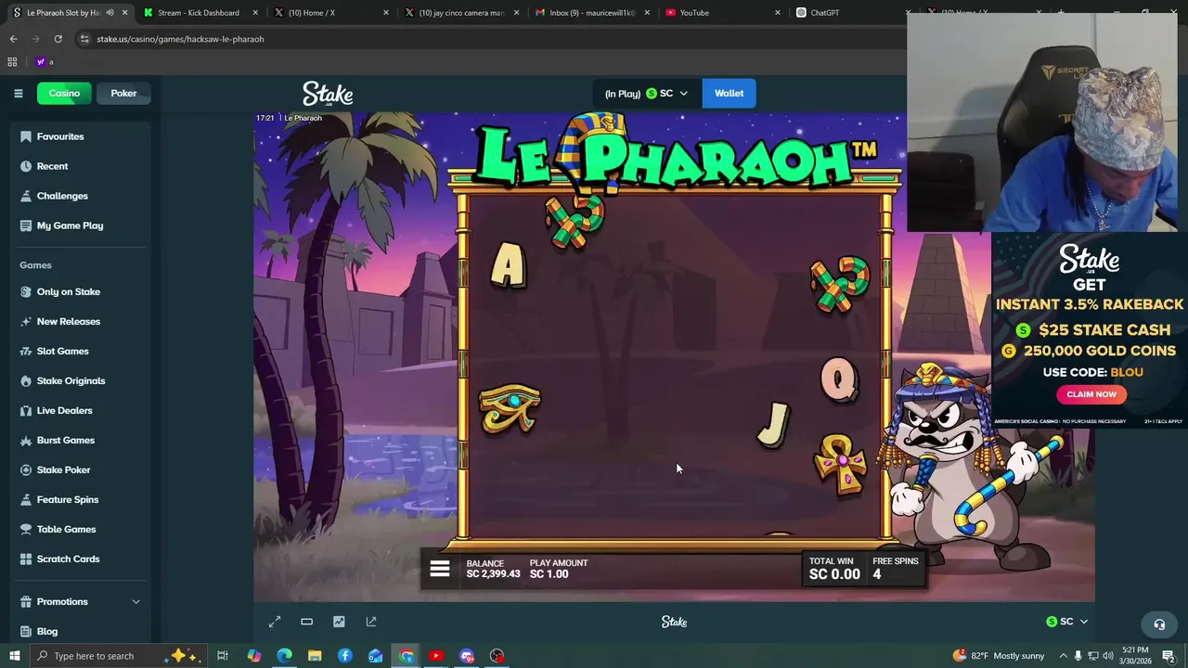The height and width of the screenshot is (668, 1188).
Task: Open Microsoft Edge from taskbar
Action: click(284, 656)
